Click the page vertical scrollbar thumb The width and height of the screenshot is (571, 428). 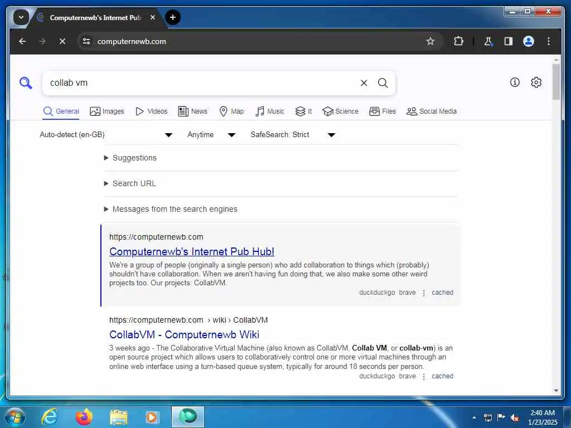point(556,81)
